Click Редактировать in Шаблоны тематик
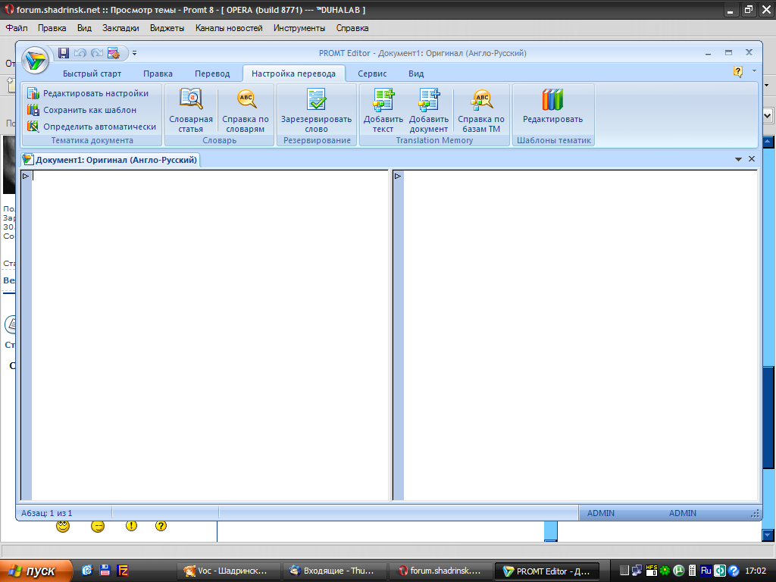 tap(552, 106)
